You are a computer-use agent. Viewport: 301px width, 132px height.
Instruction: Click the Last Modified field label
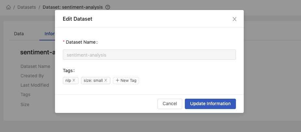click(x=35, y=85)
